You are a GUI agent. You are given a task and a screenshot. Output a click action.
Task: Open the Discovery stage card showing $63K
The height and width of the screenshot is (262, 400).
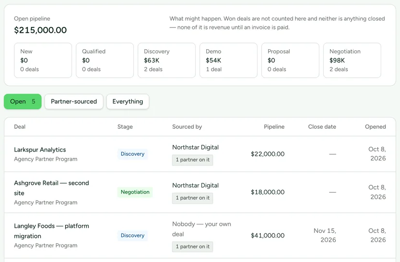point(167,60)
